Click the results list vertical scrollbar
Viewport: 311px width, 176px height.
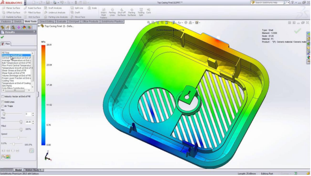33,70
